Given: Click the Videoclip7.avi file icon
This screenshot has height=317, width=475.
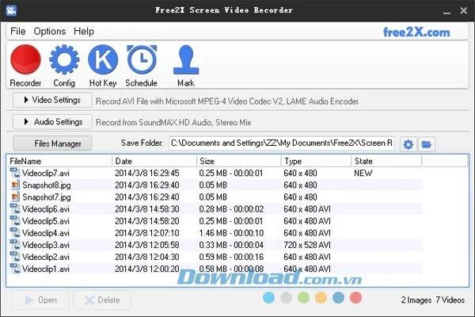Looking at the screenshot, I should pyautogui.click(x=15, y=173).
